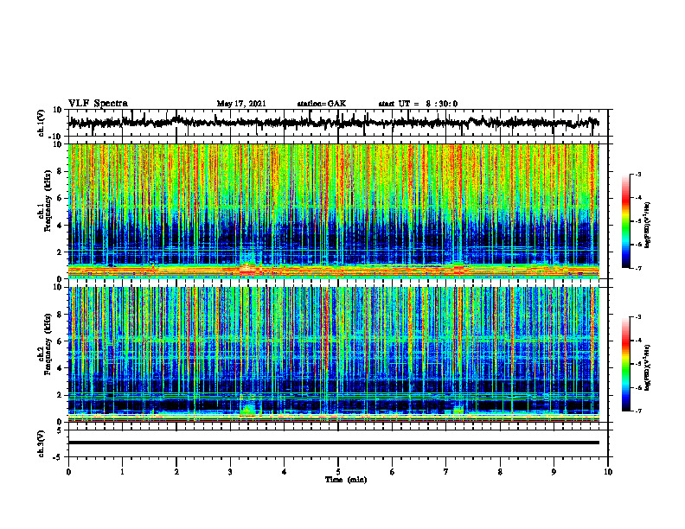
Task: Click the ch.3 flat black trace line
Action: point(333,443)
